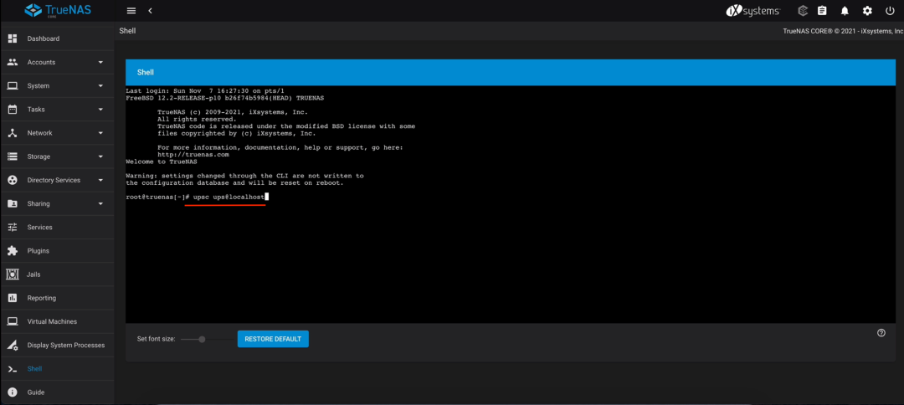Click the blue Shell panel header

[511, 73]
